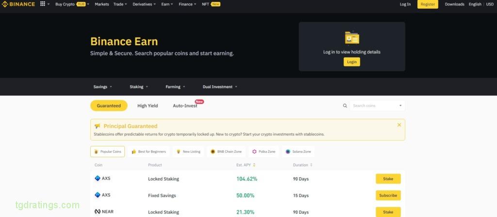The width and height of the screenshot is (497, 217).
Task: Switch to the High Yield tab
Action: coord(148,106)
